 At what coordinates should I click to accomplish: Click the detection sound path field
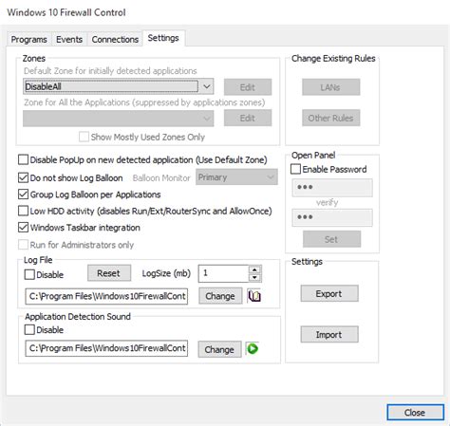(x=106, y=348)
